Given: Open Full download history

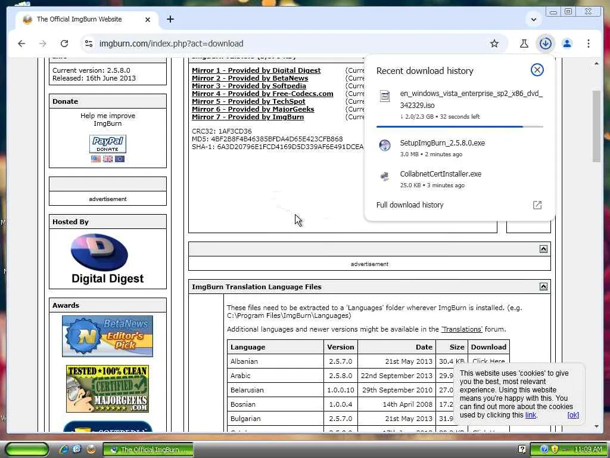Looking at the screenshot, I should click(410, 205).
